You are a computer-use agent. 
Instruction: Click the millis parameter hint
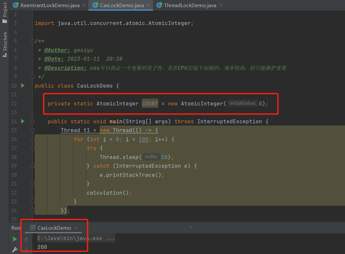pyautogui.click(x=151, y=157)
